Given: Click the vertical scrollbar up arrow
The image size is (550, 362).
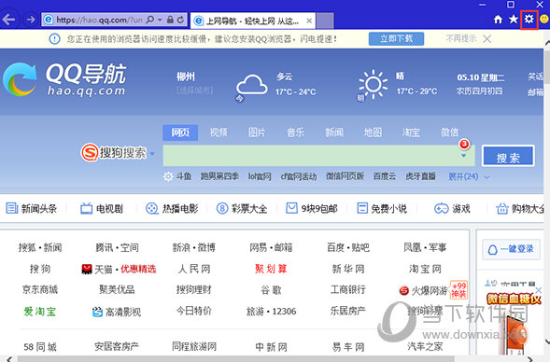Looking at the screenshot, I should pos(547,43).
